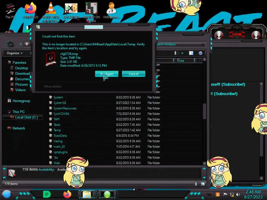This screenshot has height=200, width=267.
Task: Open the lime icon taskbar app
Action: (107, 194)
